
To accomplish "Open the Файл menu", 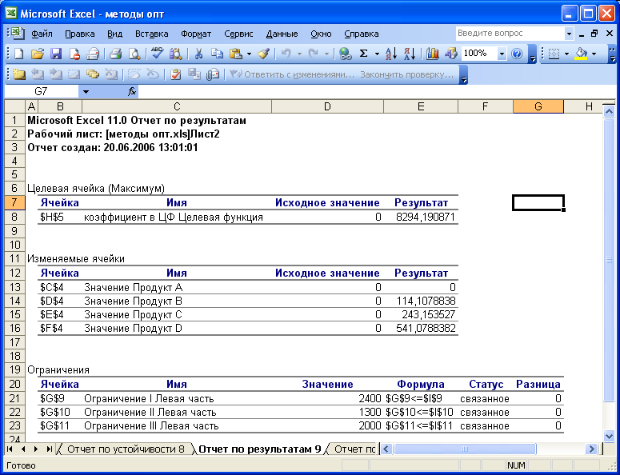I will click(42, 34).
